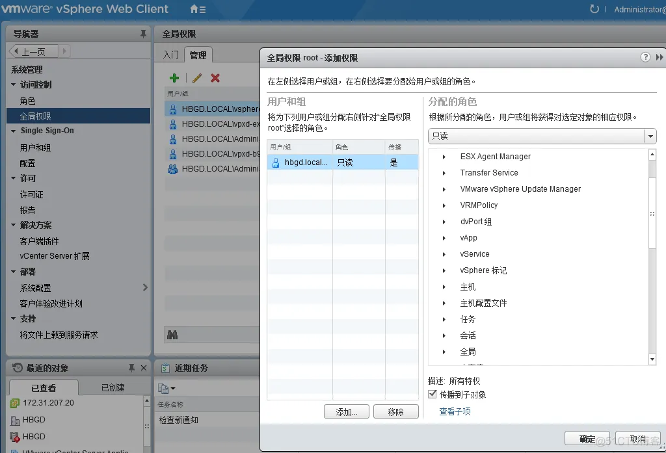Open the home menu icon in header
This screenshot has height=453, width=666.
click(x=198, y=10)
